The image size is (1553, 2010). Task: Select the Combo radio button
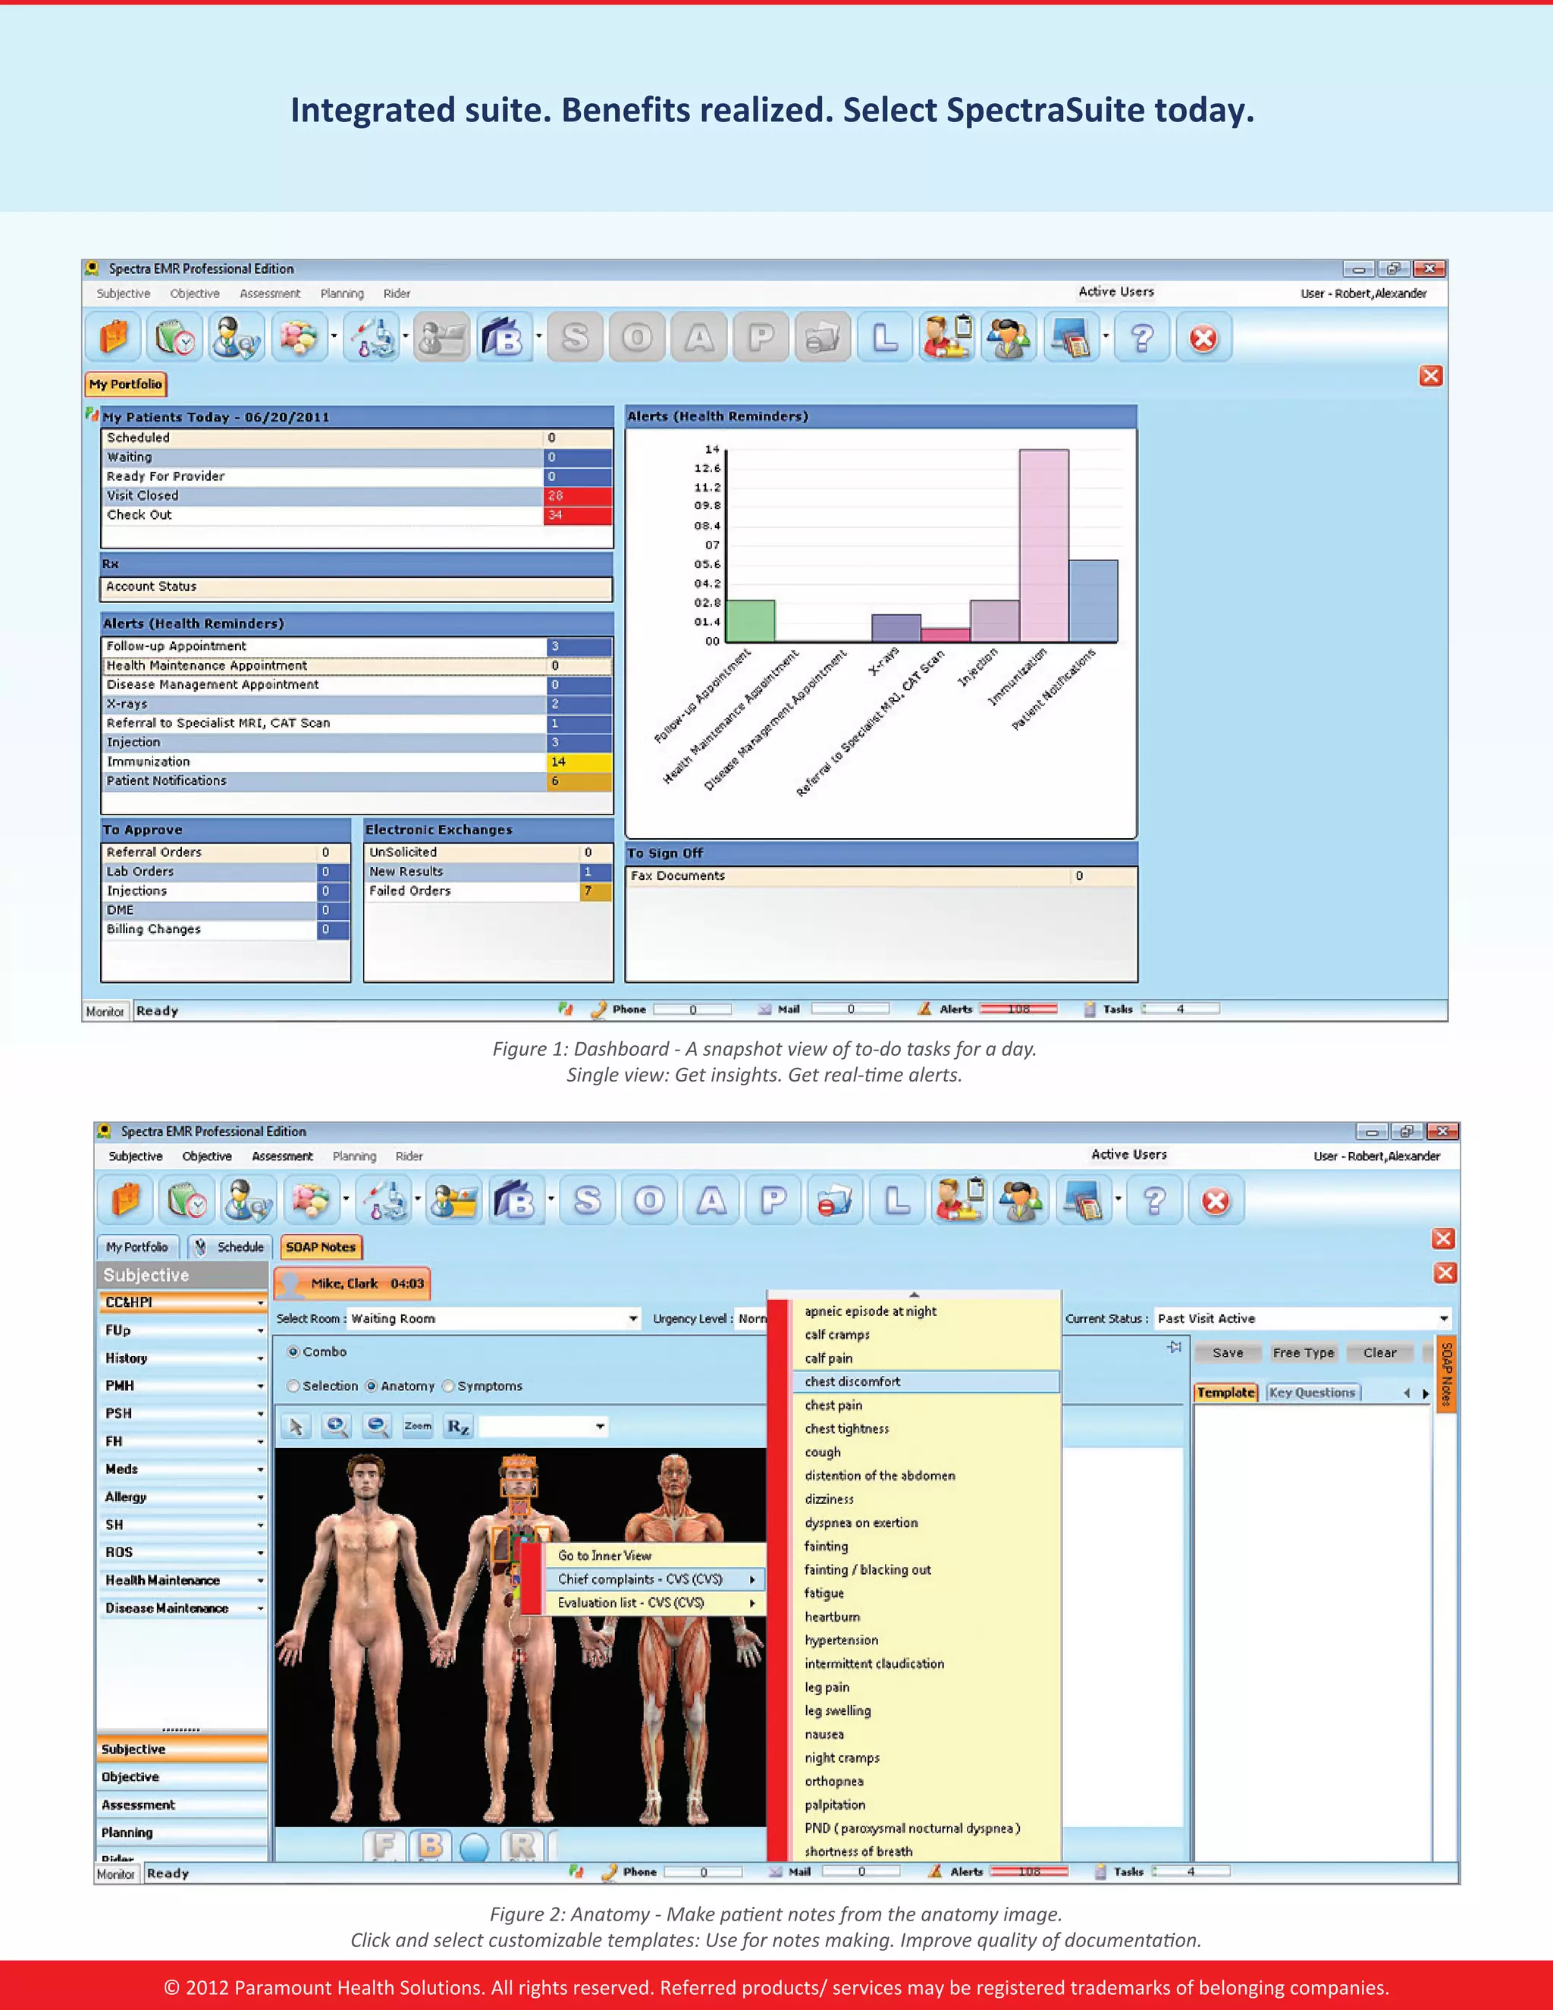point(293,1351)
